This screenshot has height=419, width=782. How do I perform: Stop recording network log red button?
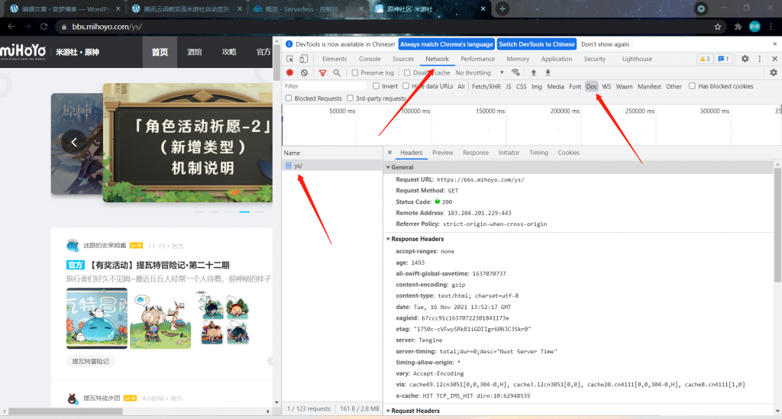[x=289, y=73]
